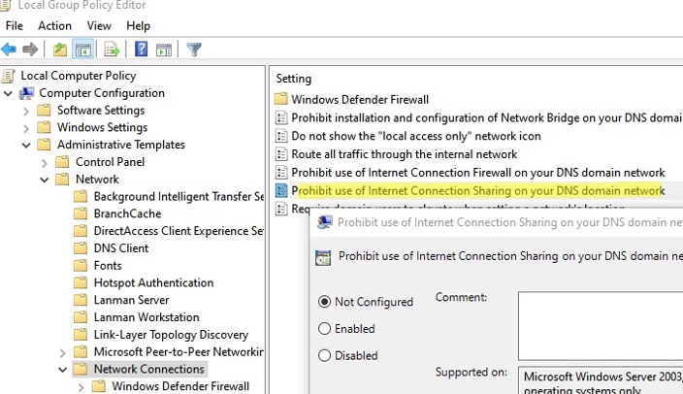Select Route all traffic through internal network

coord(404,154)
